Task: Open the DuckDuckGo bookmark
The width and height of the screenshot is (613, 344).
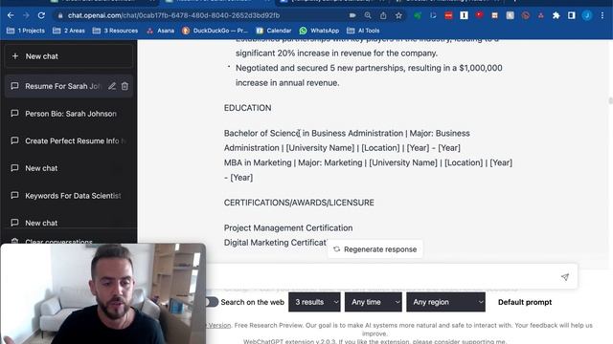Action: [x=215, y=31]
